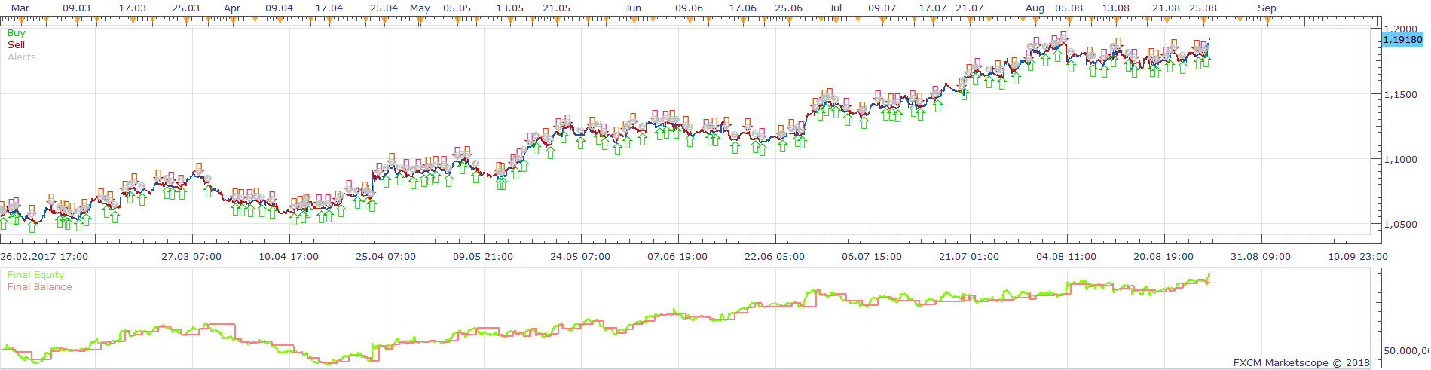Click green buy arrow below 1,1500 line near 21.07

click(965, 93)
